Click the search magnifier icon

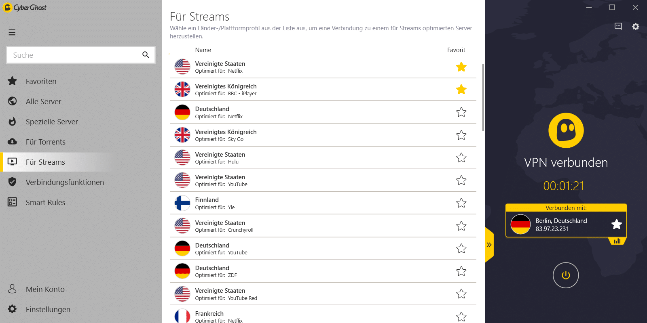click(146, 55)
